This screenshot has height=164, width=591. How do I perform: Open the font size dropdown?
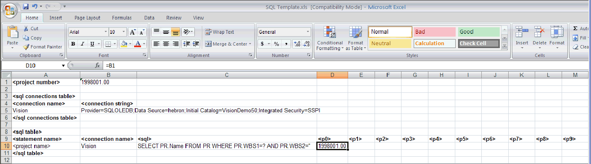tap(124, 32)
